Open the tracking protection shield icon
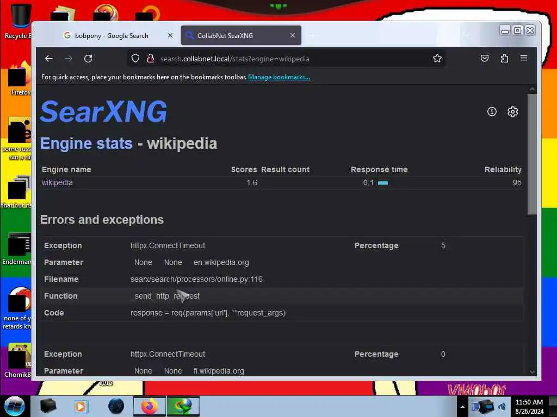The width and height of the screenshot is (557, 417). click(x=135, y=59)
